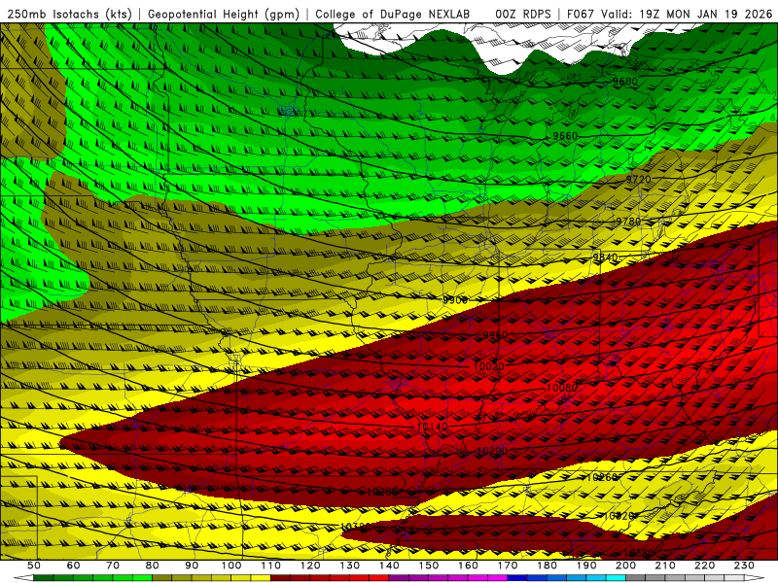The image size is (778, 583).
Task: Click the '250mb Isotachs (kts)' title text
Action: coord(70,15)
